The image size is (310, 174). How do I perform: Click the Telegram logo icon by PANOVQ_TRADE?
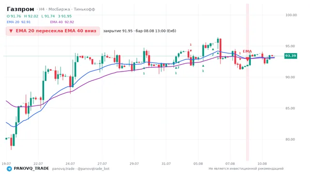(x=9, y=169)
